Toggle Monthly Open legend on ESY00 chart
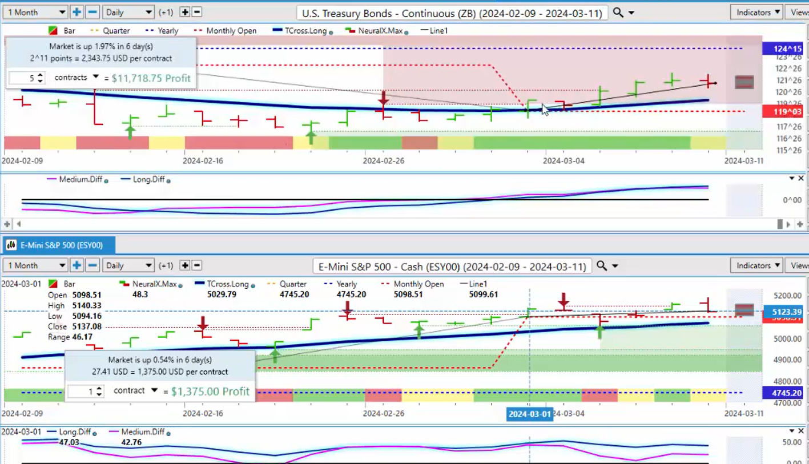Screen dimensions: 809x464 (x=412, y=284)
